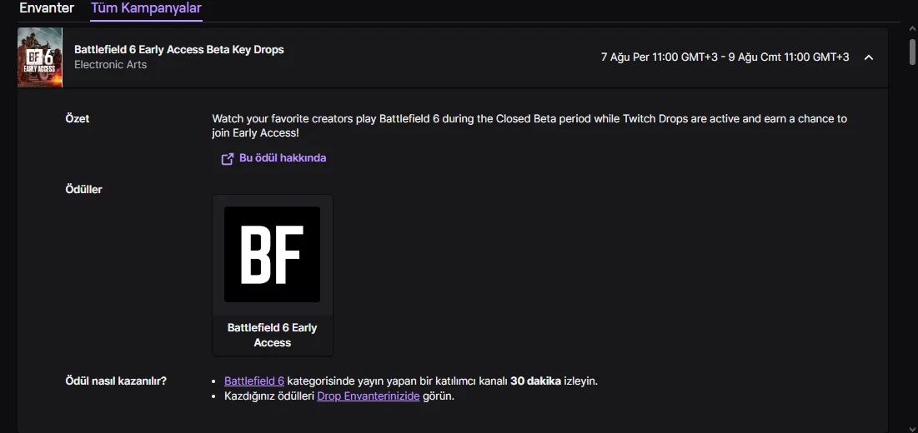Click the Electronic Arts publisher name

(111, 65)
